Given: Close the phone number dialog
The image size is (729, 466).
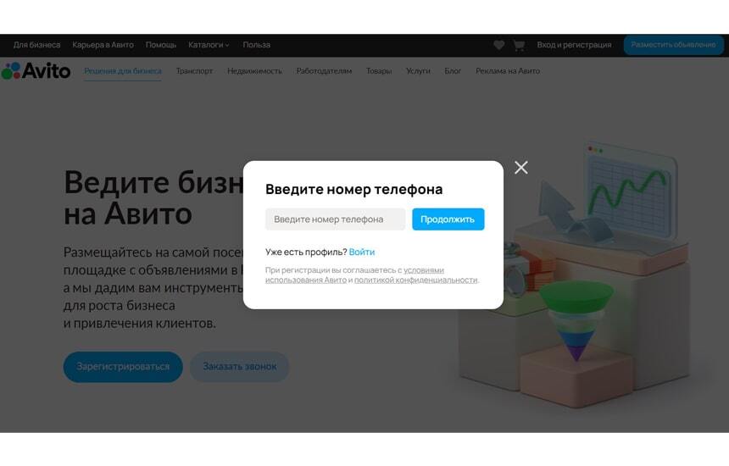Looking at the screenshot, I should point(521,168).
